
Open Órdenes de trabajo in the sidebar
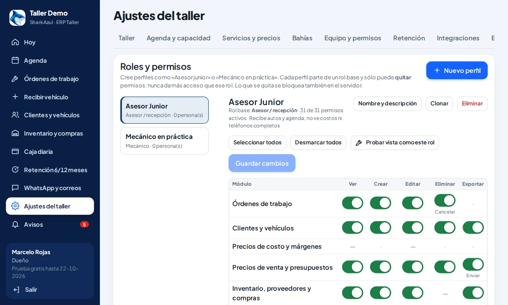(50, 79)
